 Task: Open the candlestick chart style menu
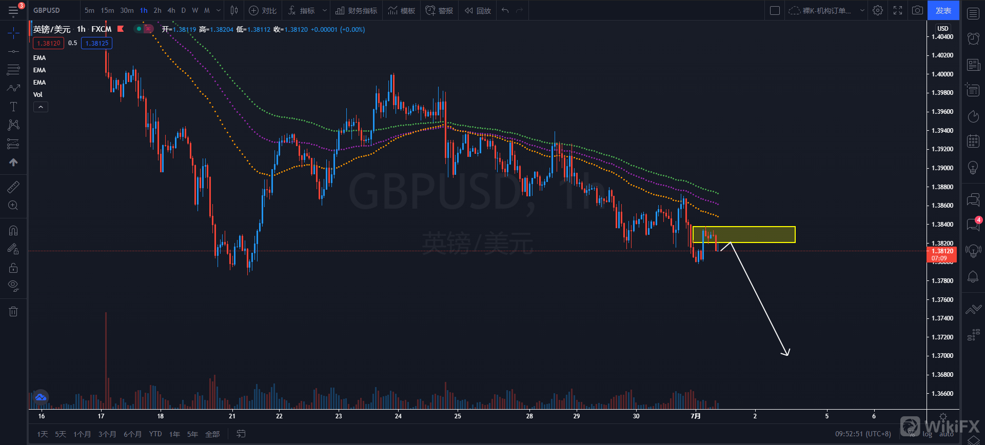[x=234, y=10]
